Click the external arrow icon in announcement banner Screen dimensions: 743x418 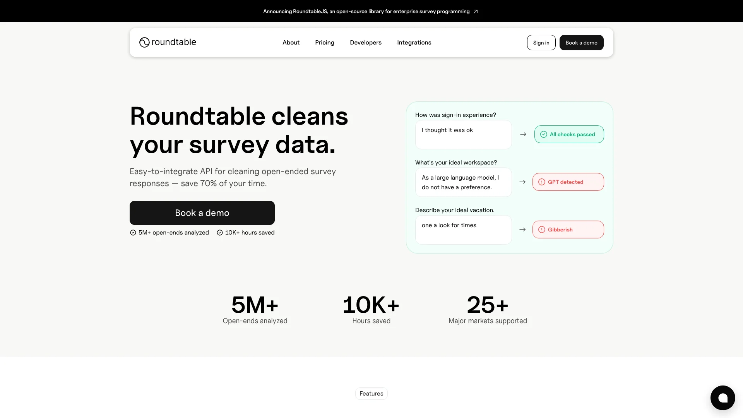pos(476,12)
